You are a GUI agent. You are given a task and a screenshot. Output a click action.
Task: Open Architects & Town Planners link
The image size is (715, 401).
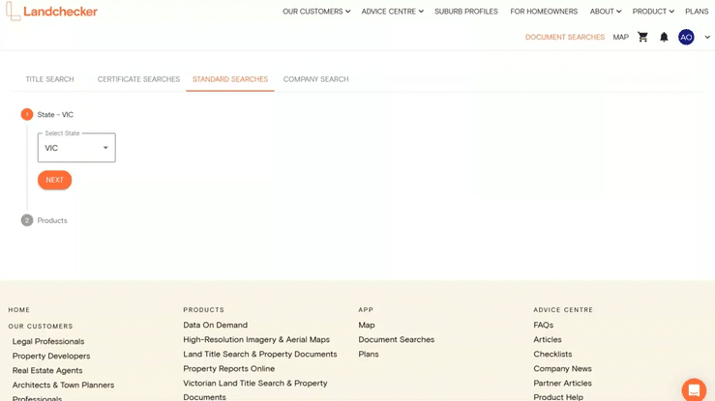(x=64, y=386)
